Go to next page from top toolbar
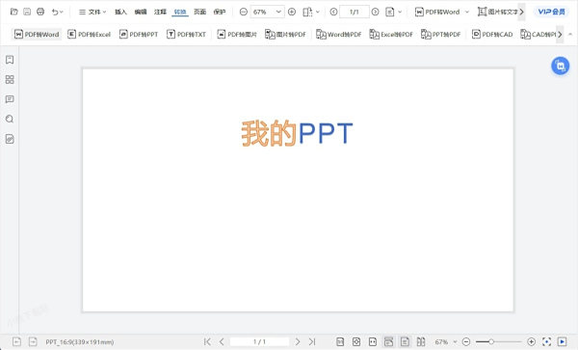The height and width of the screenshot is (350, 578). 376,12
